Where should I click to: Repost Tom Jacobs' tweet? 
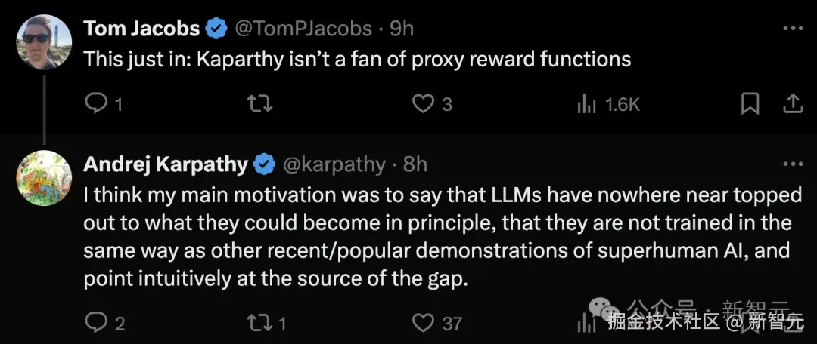click(259, 103)
